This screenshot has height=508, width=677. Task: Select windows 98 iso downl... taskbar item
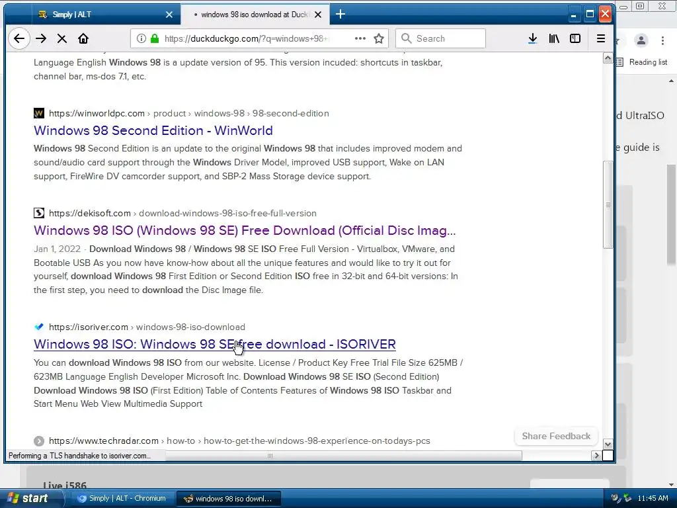[x=229, y=499]
